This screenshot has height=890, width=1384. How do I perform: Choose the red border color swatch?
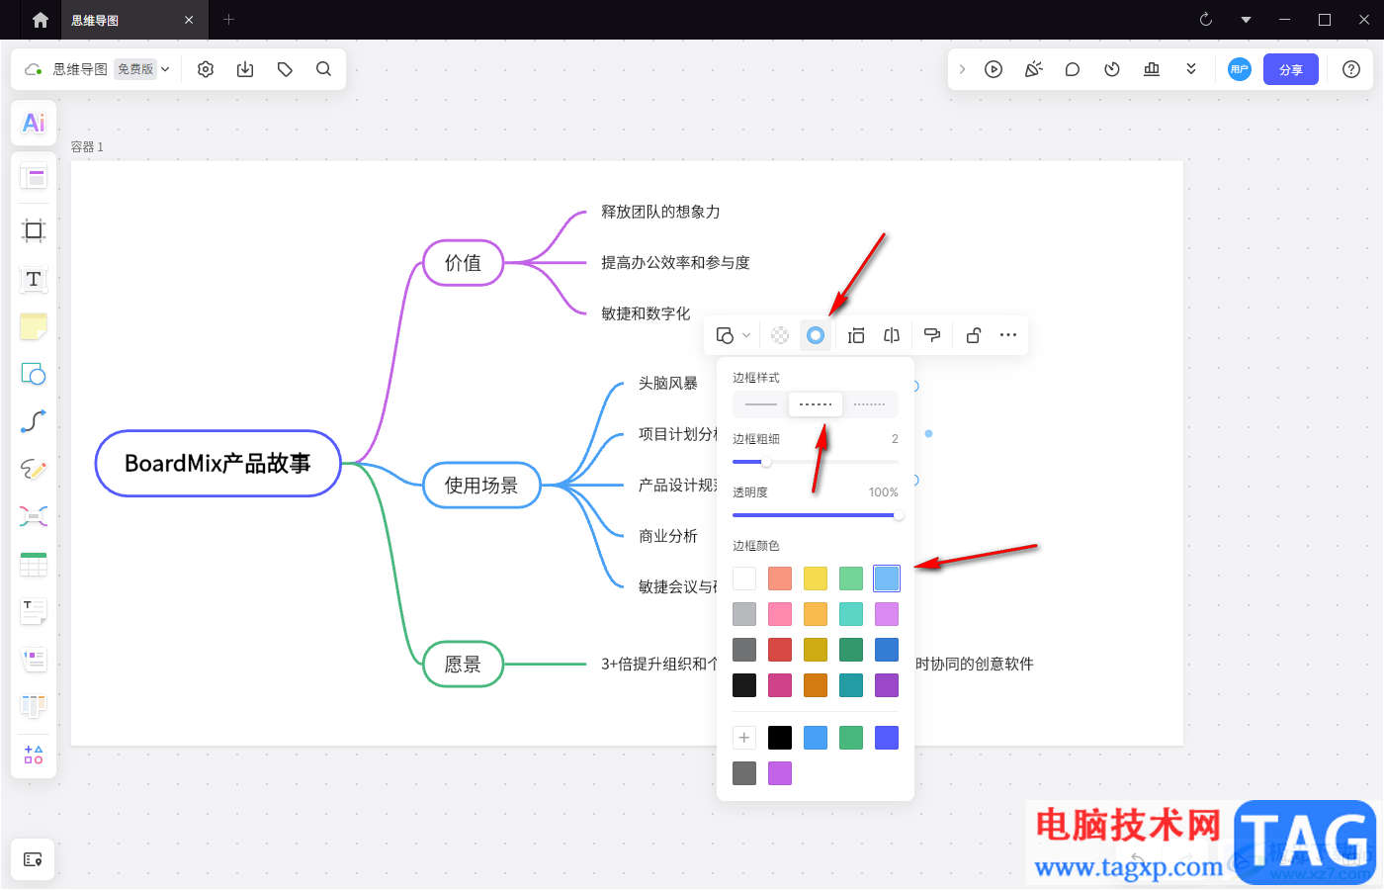tap(780, 650)
